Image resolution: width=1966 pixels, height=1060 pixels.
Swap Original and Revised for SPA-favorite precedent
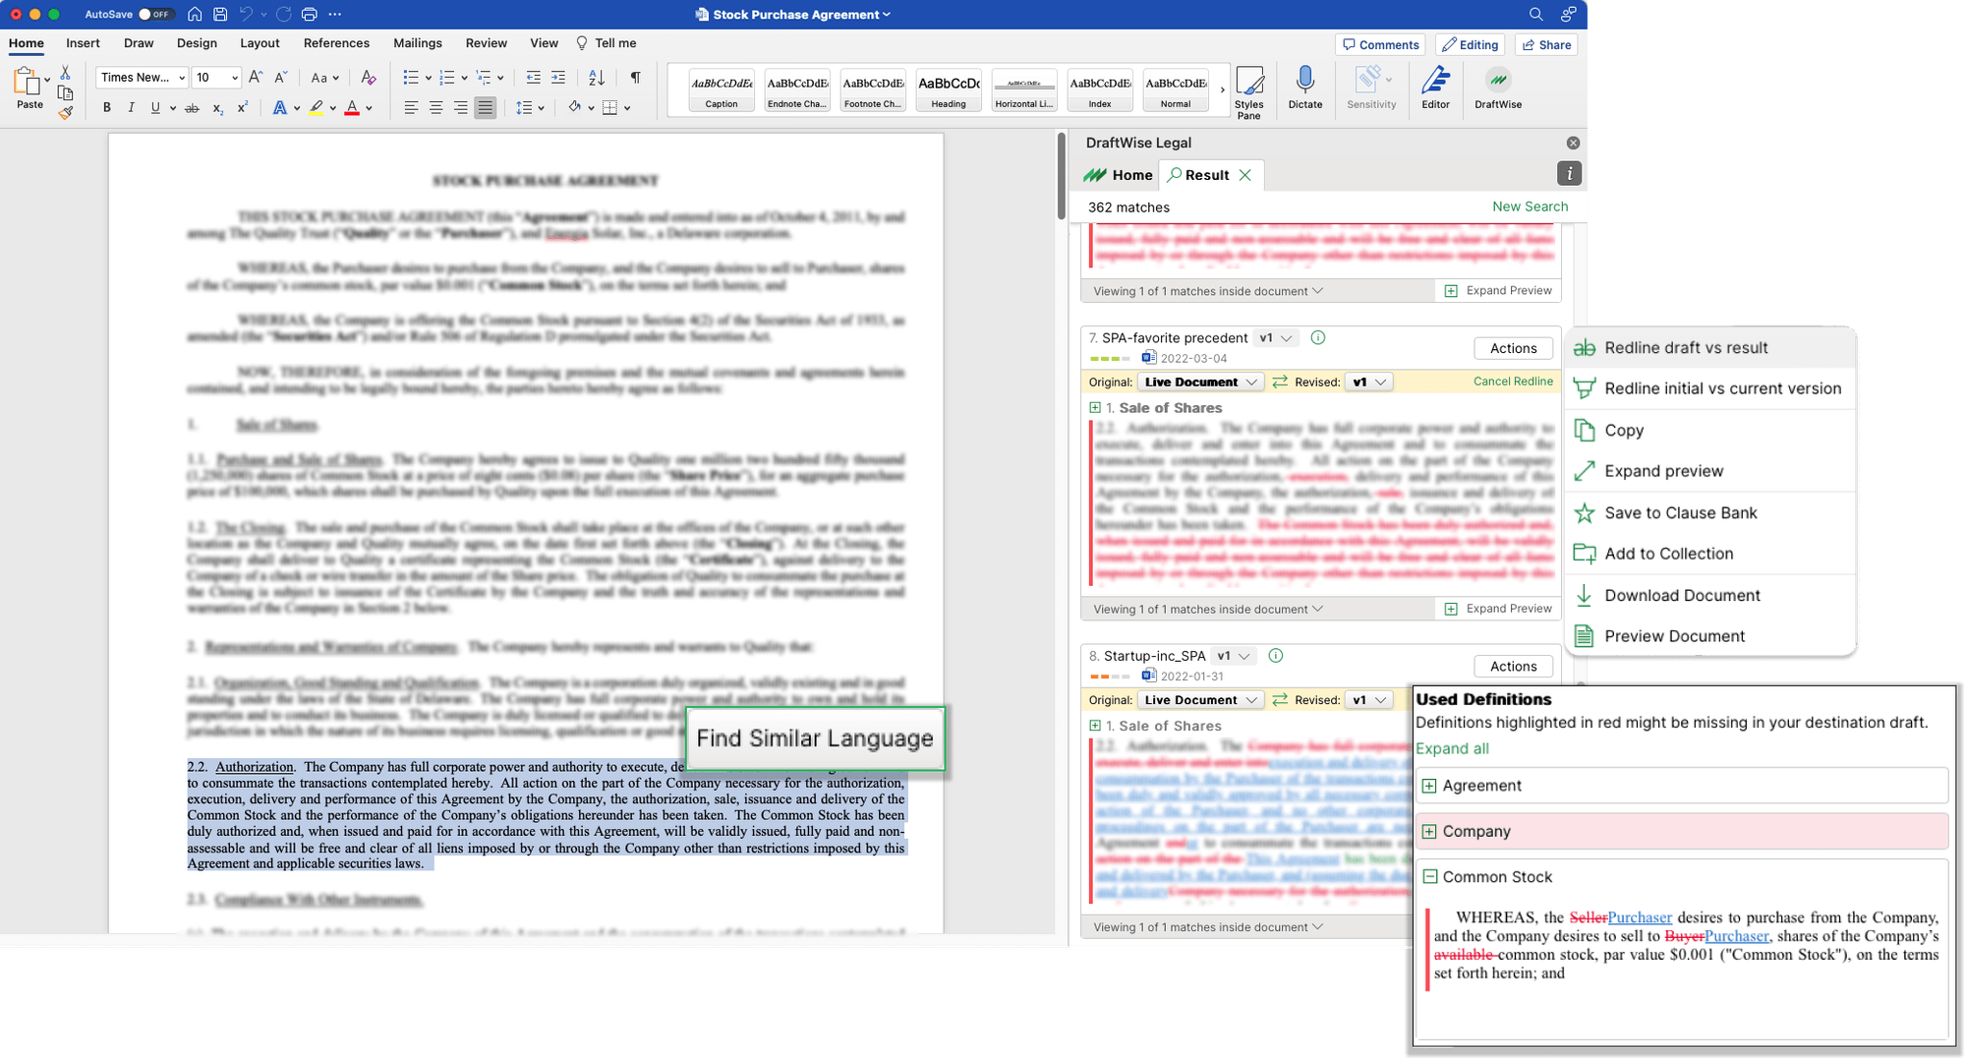click(x=1280, y=383)
